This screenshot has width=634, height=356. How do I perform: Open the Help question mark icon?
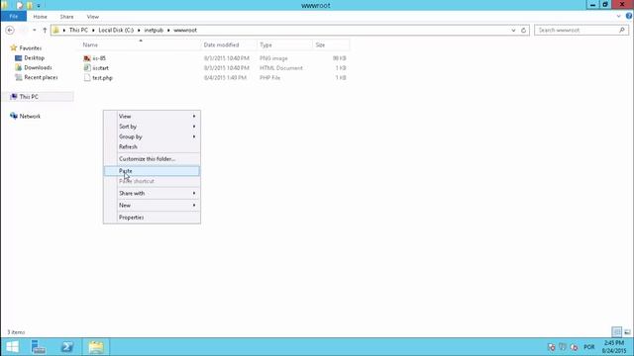coord(629,16)
